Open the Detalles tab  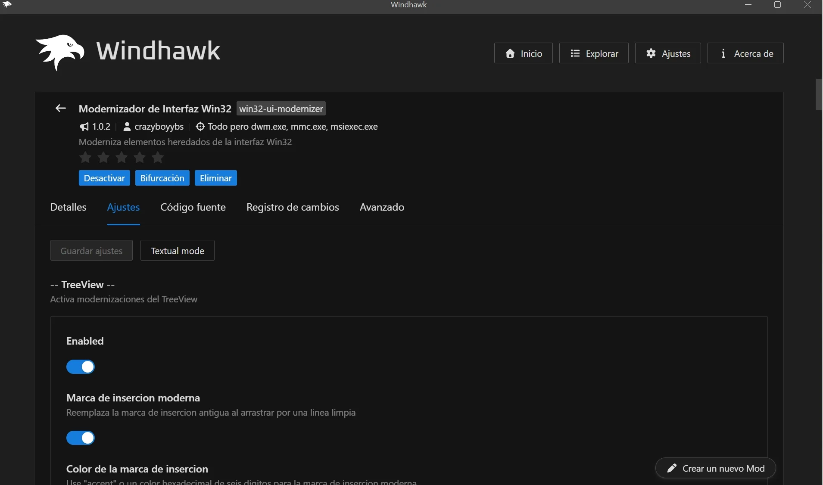[x=69, y=207]
